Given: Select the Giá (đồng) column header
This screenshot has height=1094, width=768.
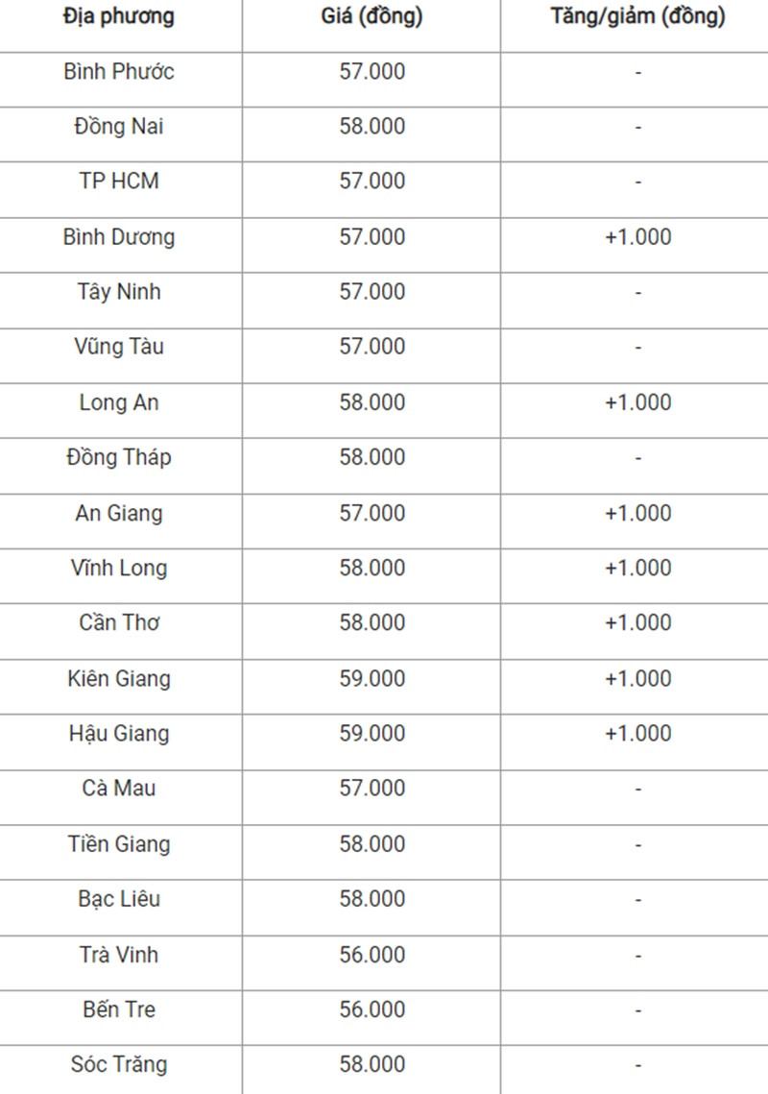Looking at the screenshot, I should tap(372, 16).
